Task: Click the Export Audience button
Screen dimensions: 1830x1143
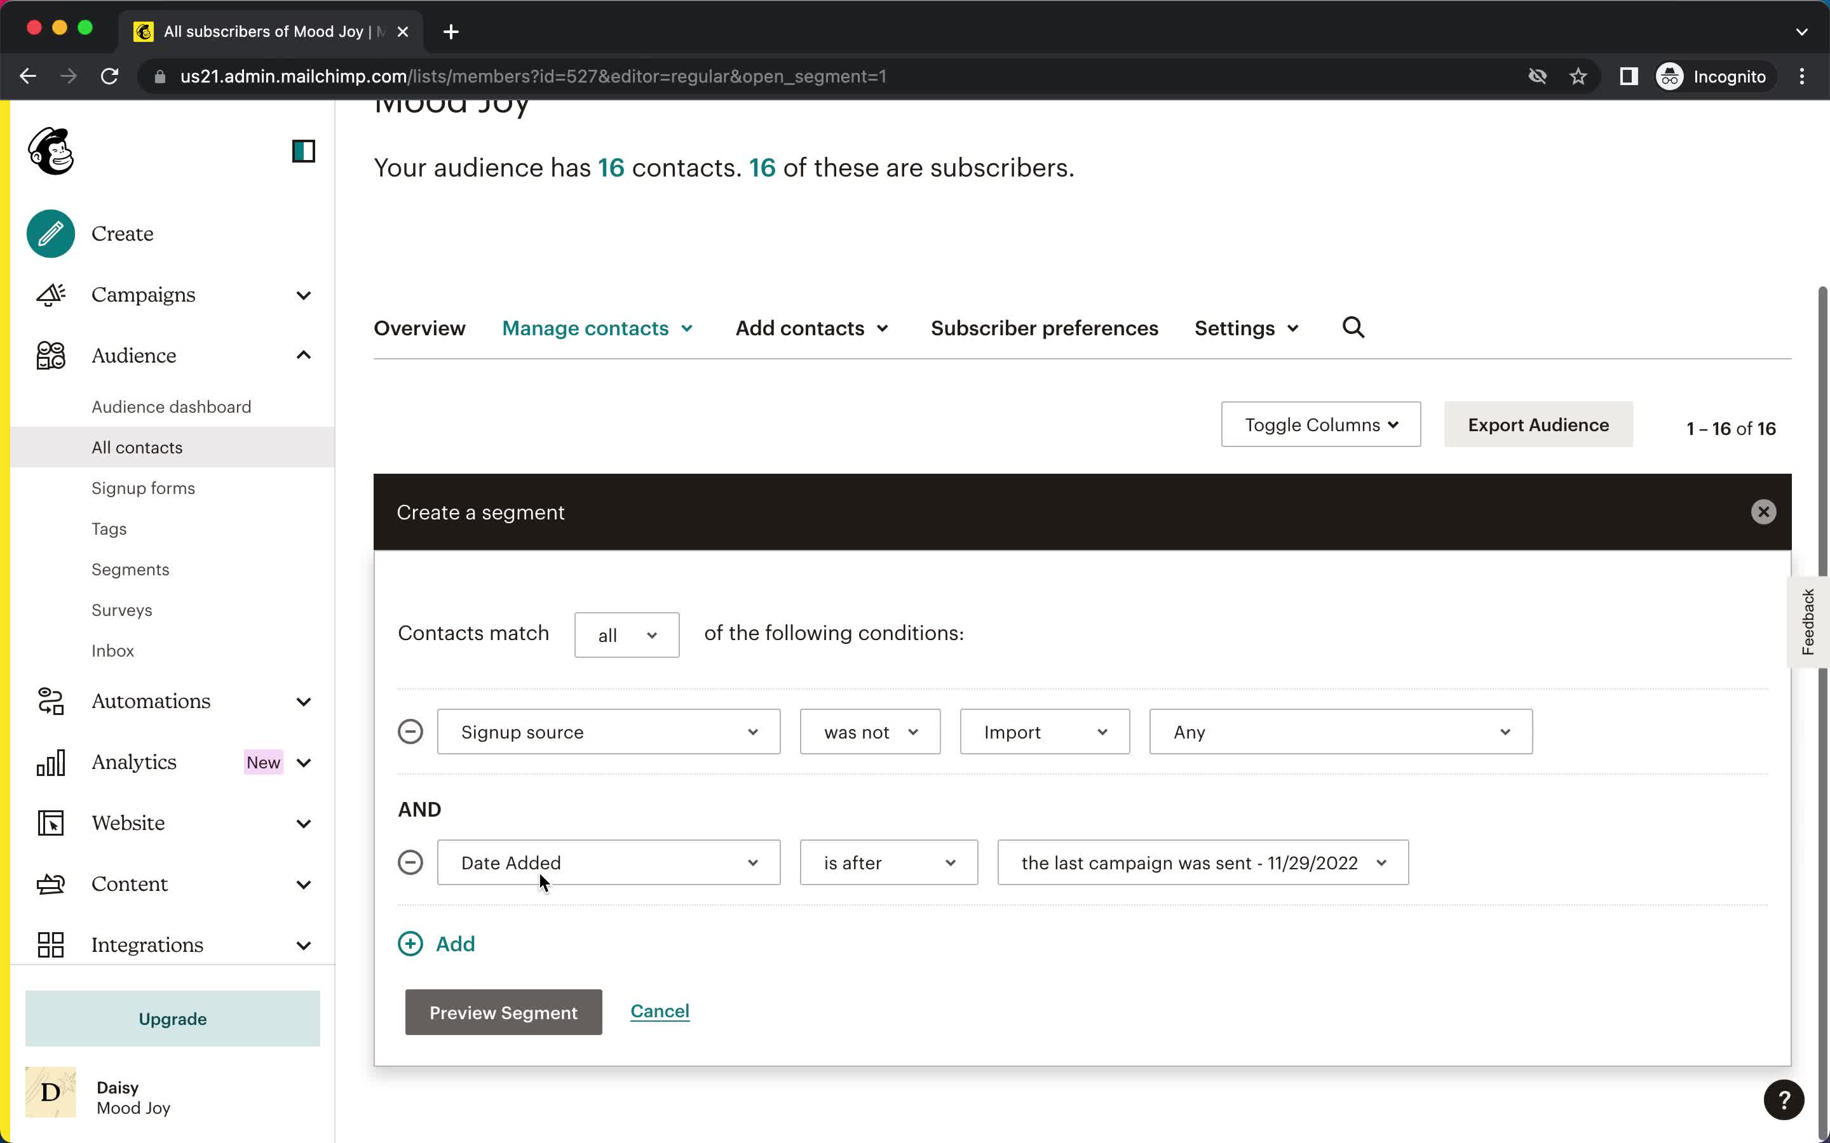Action: coord(1538,425)
